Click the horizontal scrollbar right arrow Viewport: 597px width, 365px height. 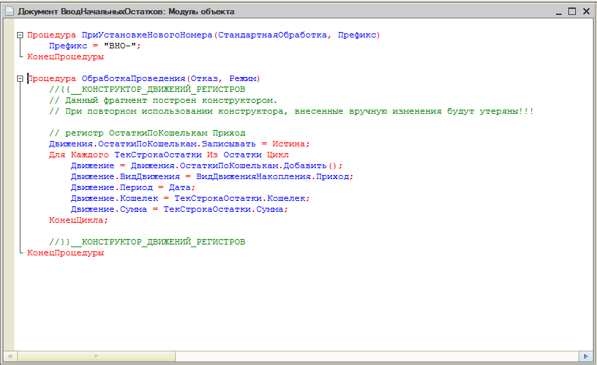click(x=586, y=356)
